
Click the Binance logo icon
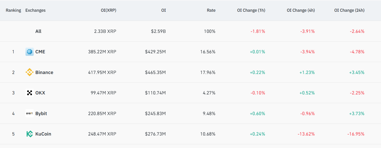[29, 72]
